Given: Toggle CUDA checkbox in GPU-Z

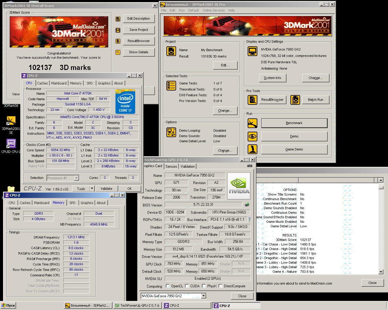Looking at the screenshot, I should [x=187, y=286].
